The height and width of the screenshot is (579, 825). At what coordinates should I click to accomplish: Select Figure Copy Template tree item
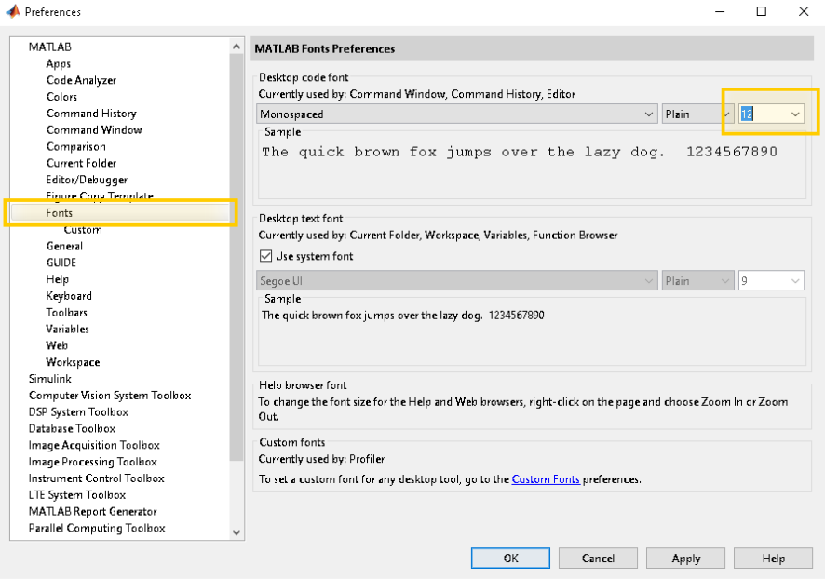pos(100,195)
